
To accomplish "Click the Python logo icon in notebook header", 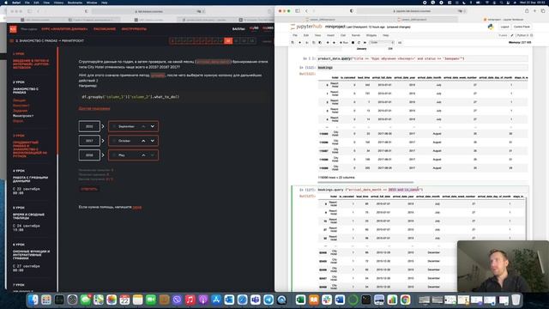I will click(x=491, y=27).
